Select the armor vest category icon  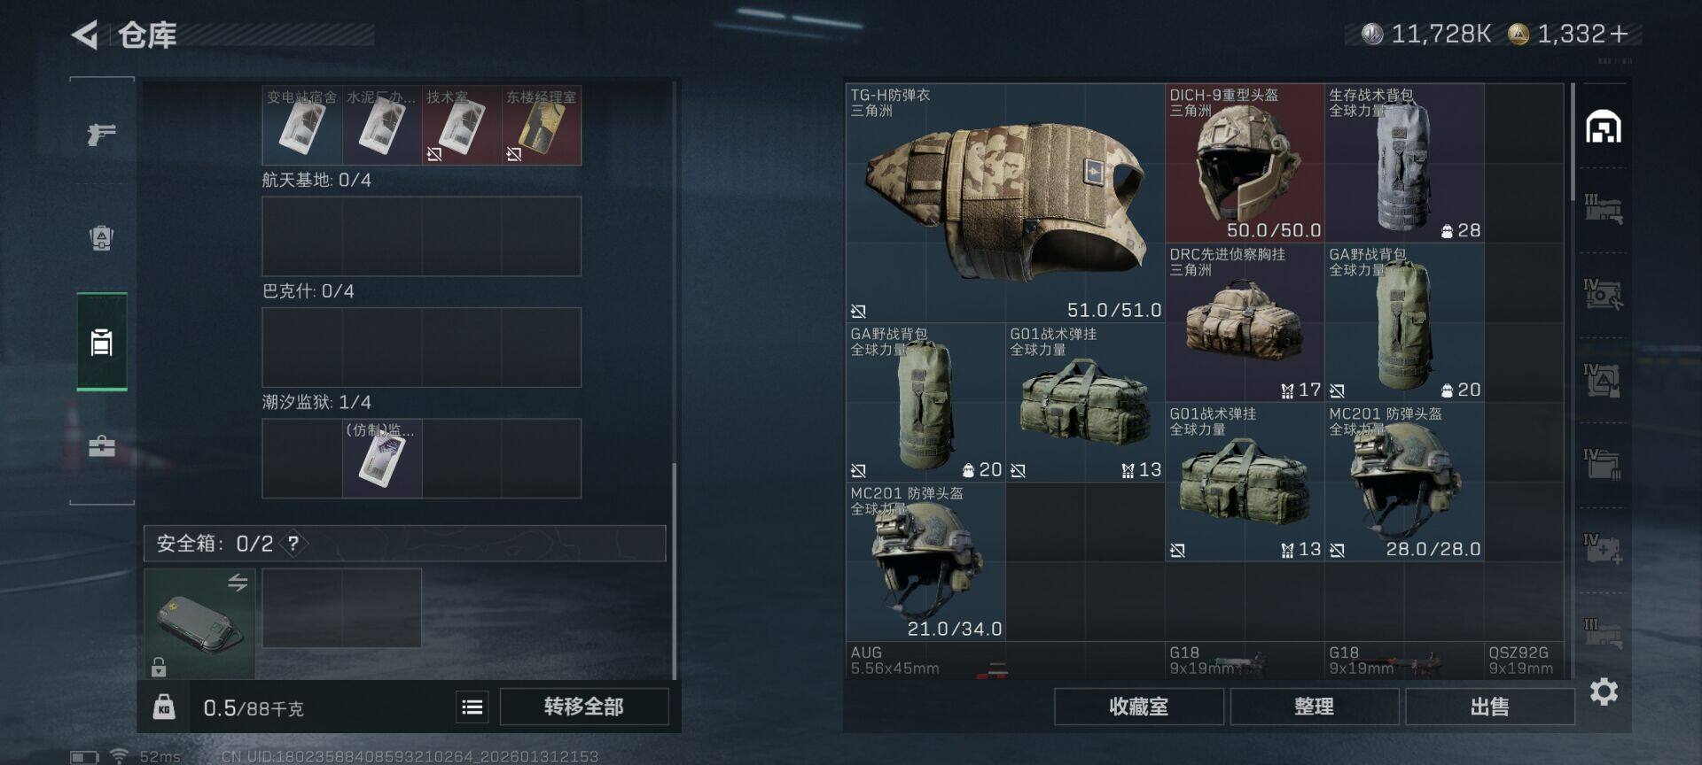(102, 237)
